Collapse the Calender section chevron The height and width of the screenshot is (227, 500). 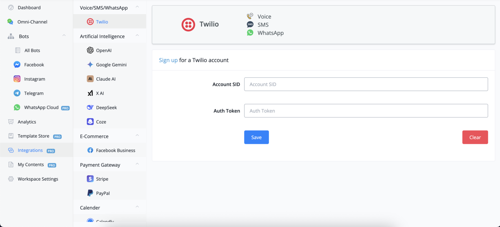coord(137,207)
